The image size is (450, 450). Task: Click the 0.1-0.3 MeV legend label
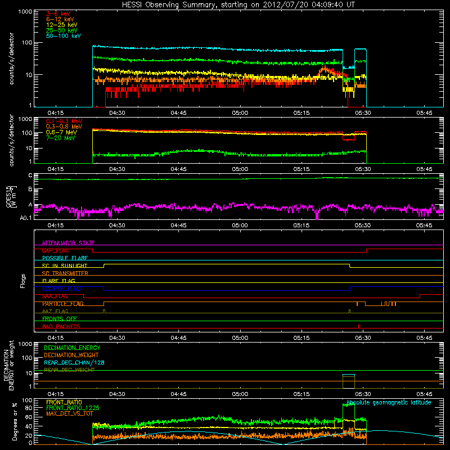(x=64, y=121)
